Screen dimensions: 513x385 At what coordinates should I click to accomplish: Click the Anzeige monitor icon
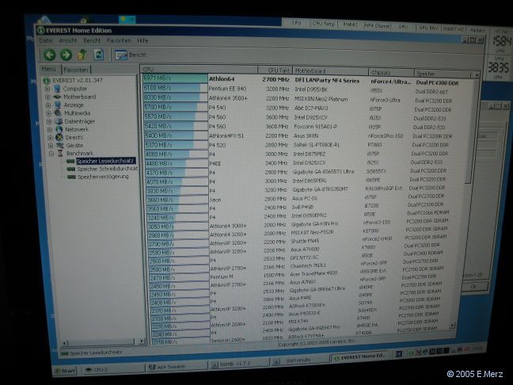click(58, 105)
